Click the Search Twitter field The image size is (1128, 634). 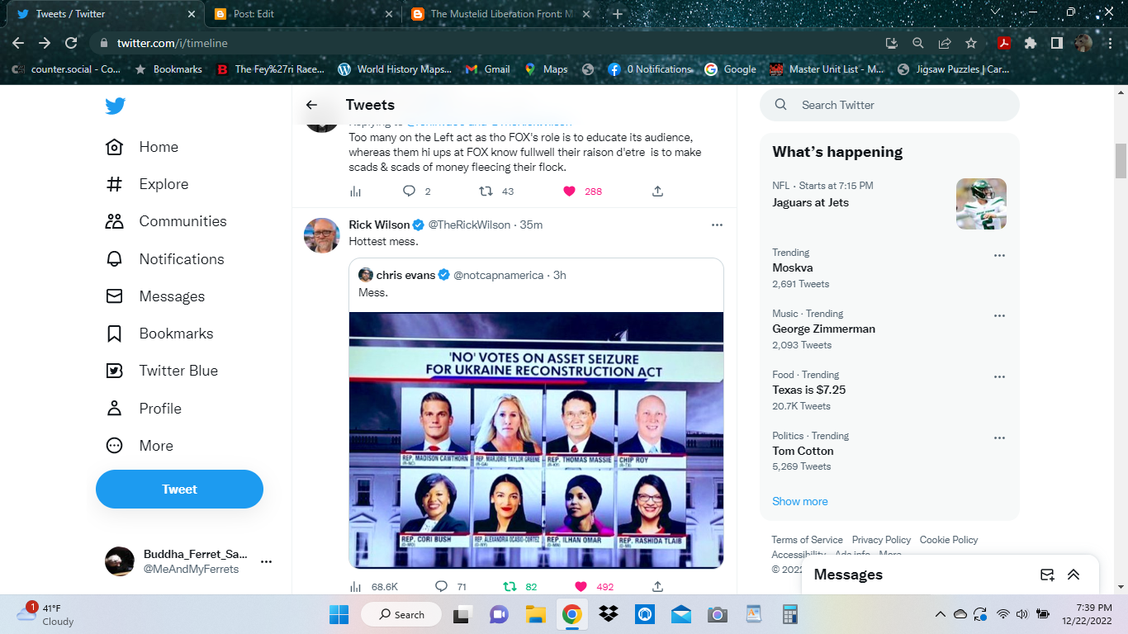tap(889, 105)
